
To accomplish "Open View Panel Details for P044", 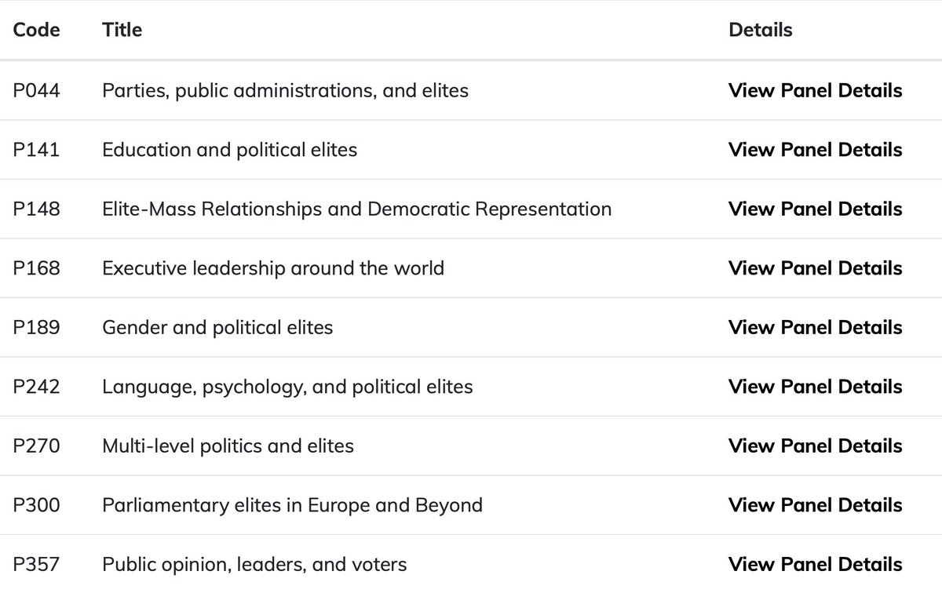I will [x=815, y=91].
